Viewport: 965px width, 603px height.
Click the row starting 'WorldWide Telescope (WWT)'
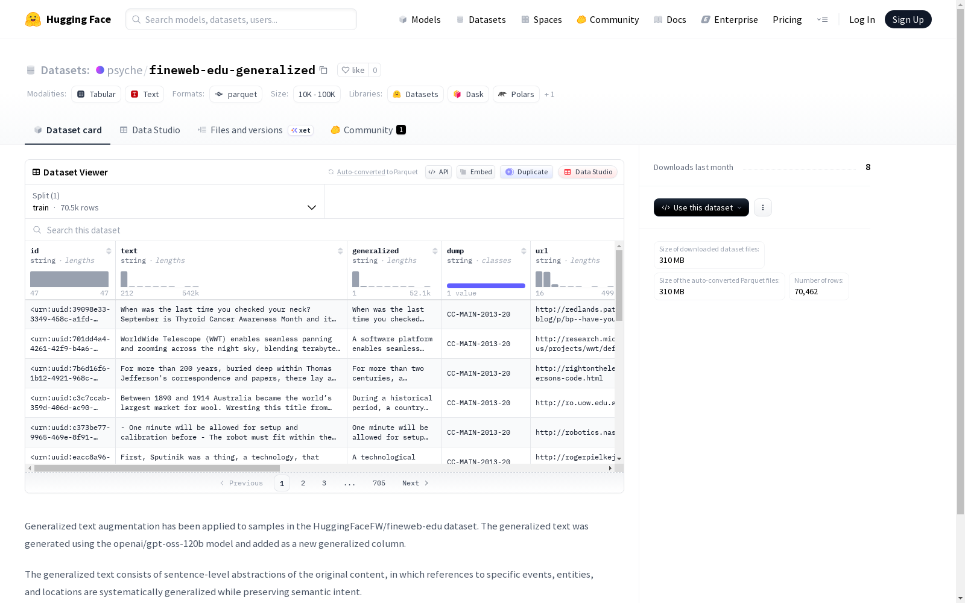click(324, 344)
